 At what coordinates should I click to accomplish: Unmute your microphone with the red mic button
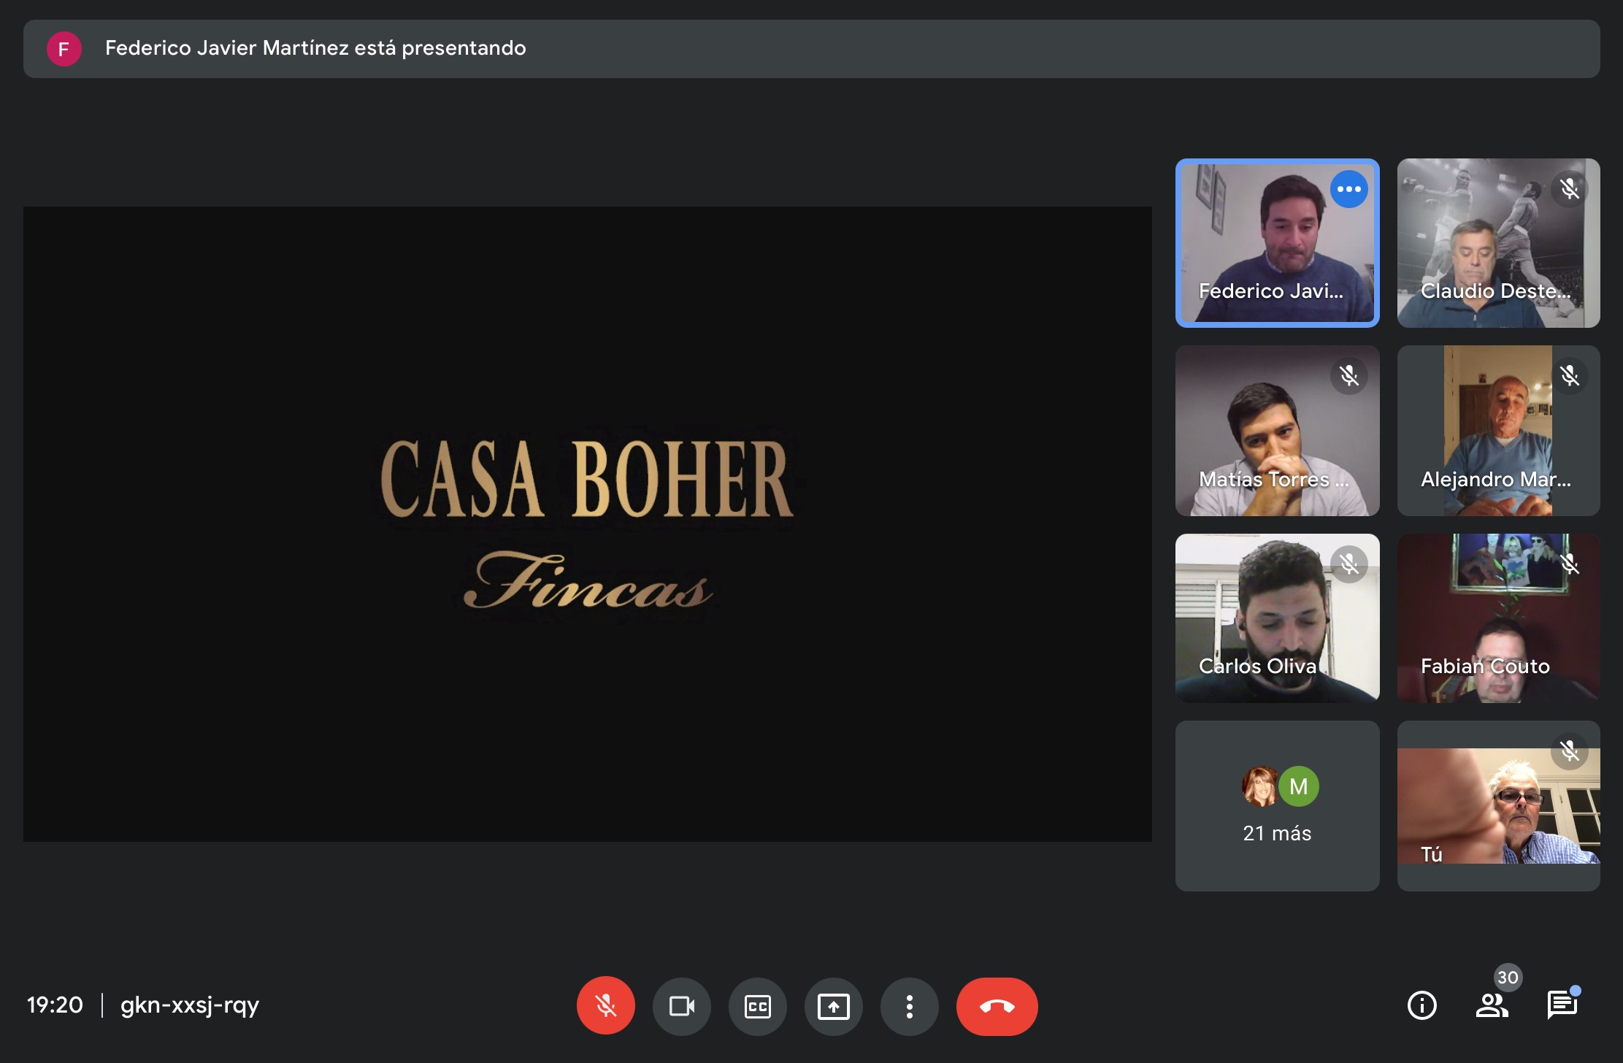click(x=605, y=1006)
